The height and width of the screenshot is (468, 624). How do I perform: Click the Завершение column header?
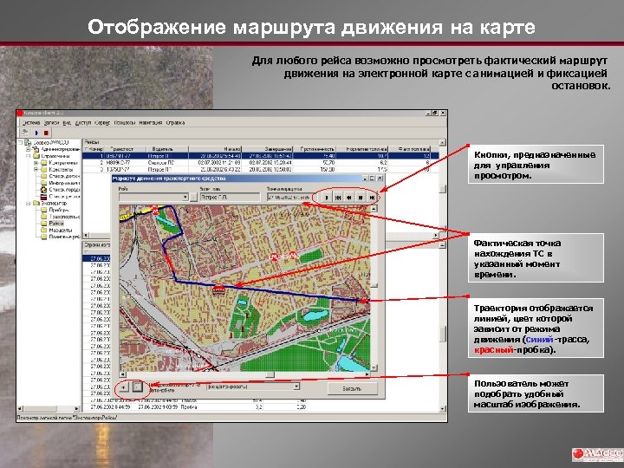coord(268,149)
